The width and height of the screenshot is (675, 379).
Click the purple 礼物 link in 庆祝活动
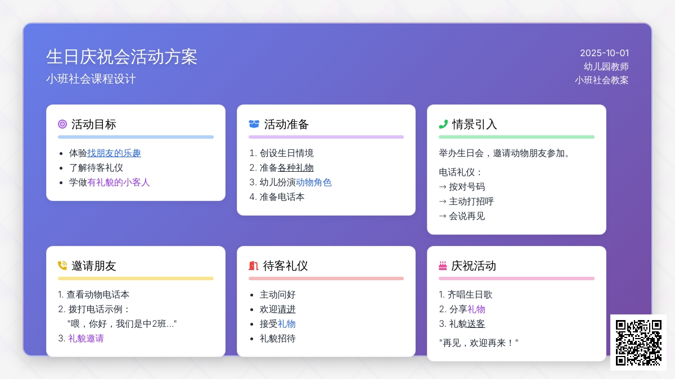coord(476,309)
